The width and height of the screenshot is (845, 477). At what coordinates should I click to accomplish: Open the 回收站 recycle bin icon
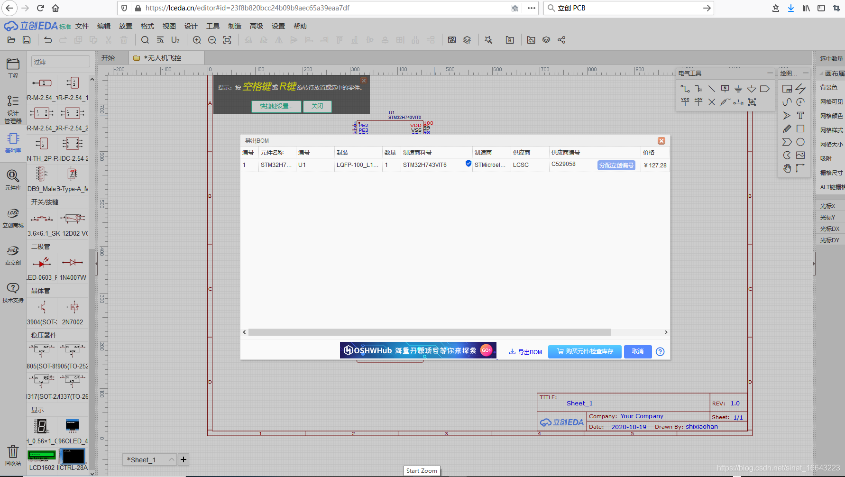(x=13, y=455)
